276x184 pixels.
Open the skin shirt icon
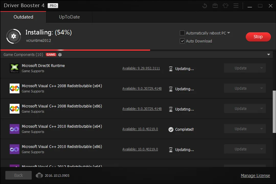pos(225,6)
